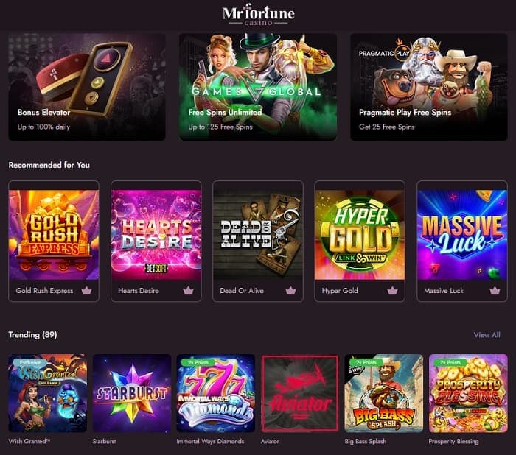Open the Free Spins Unlimited Games Global banner
The height and width of the screenshot is (455, 516).
coord(258,87)
